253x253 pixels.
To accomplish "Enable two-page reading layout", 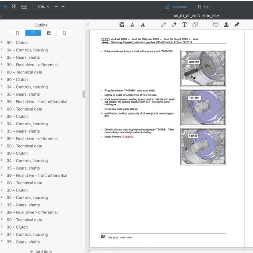I will pos(24,7).
